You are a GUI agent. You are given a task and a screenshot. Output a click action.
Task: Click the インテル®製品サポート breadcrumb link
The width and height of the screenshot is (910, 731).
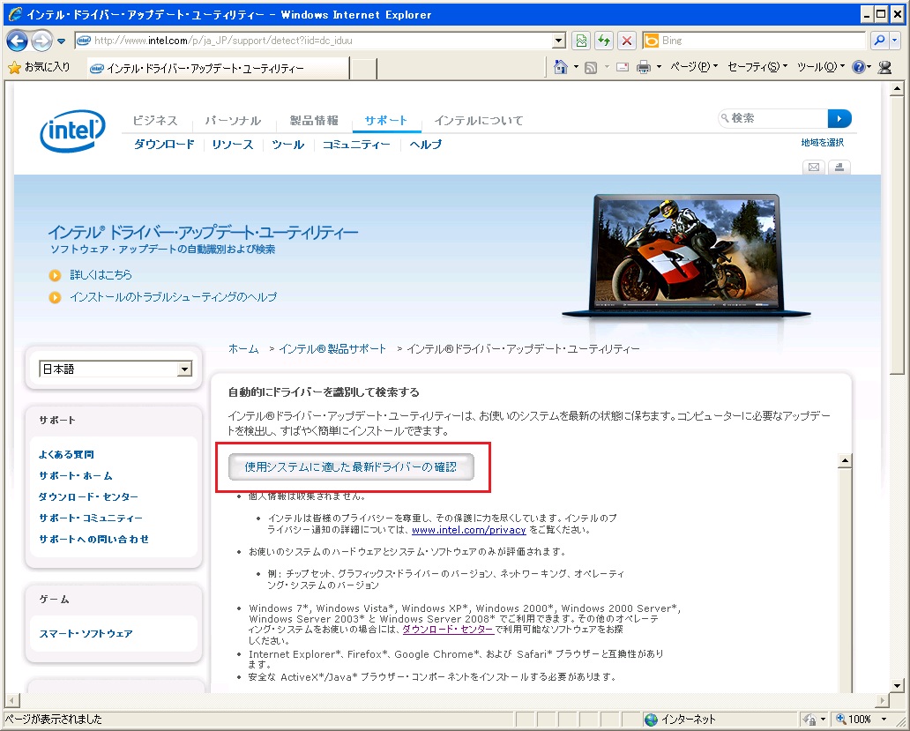[x=332, y=348]
